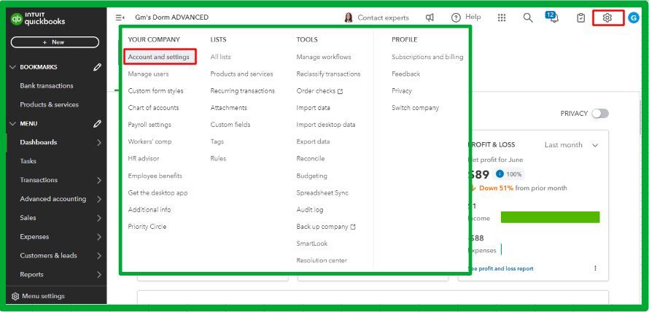Open Custom form styles

tap(155, 90)
